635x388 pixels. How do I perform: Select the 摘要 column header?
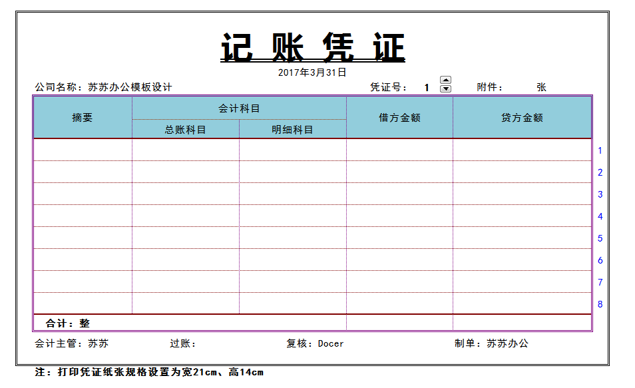[x=81, y=118]
